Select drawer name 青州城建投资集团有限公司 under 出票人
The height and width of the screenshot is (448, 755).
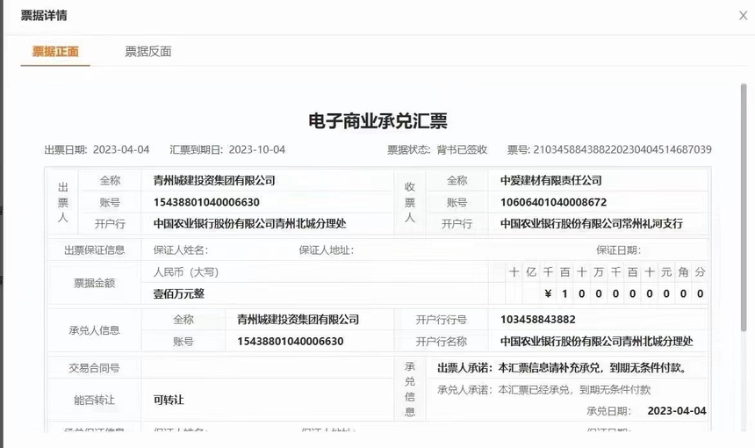[214, 181]
